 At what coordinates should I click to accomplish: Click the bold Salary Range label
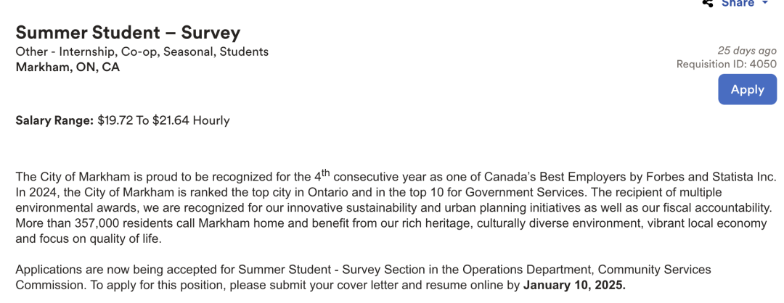pos(54,120)
